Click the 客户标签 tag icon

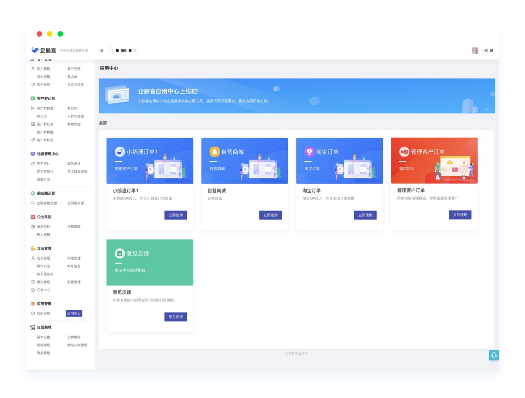point(33,85)
